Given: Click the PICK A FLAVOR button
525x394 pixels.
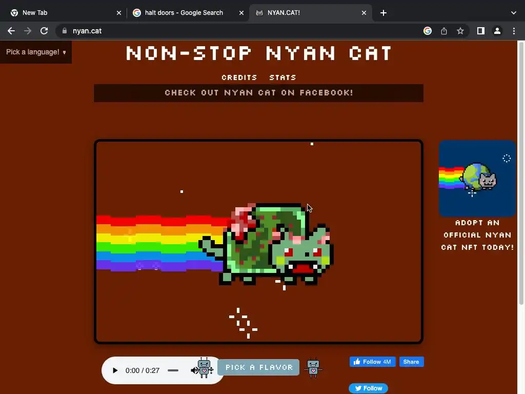Looking at the screenshot, I should click(258, 367).
